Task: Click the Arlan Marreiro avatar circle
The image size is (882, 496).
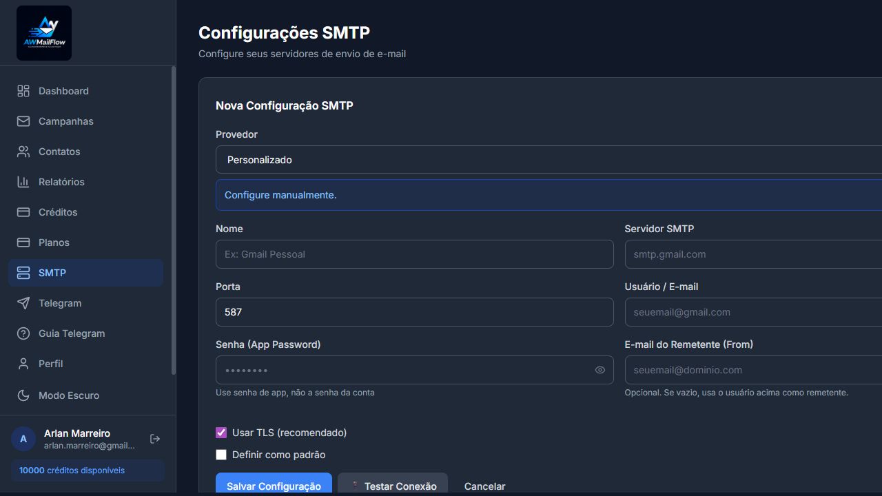Action: pyautogui.click(x=23, y=439)
